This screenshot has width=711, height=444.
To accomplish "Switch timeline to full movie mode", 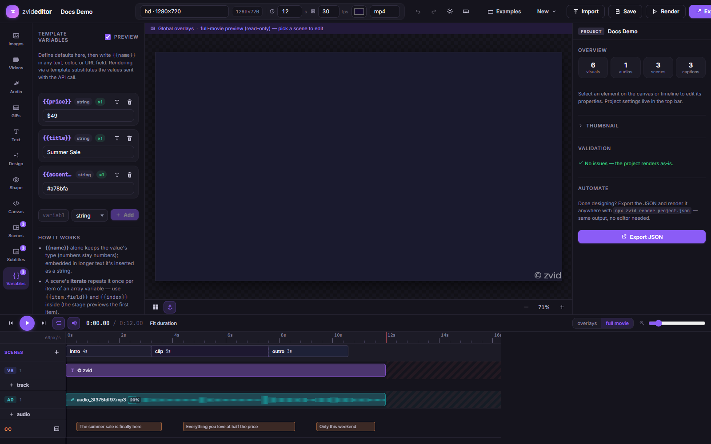I will pos(617,323).
